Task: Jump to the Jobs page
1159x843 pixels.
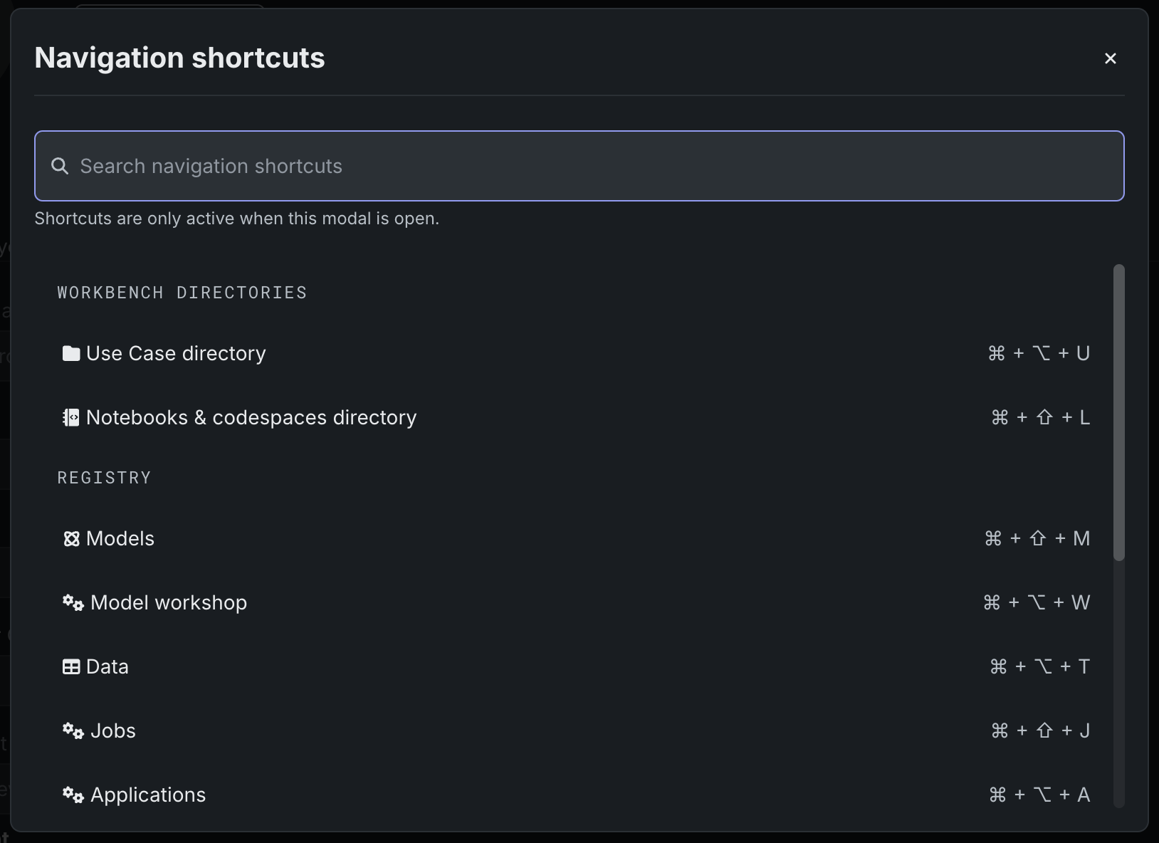Action: (x=112, y=731)
